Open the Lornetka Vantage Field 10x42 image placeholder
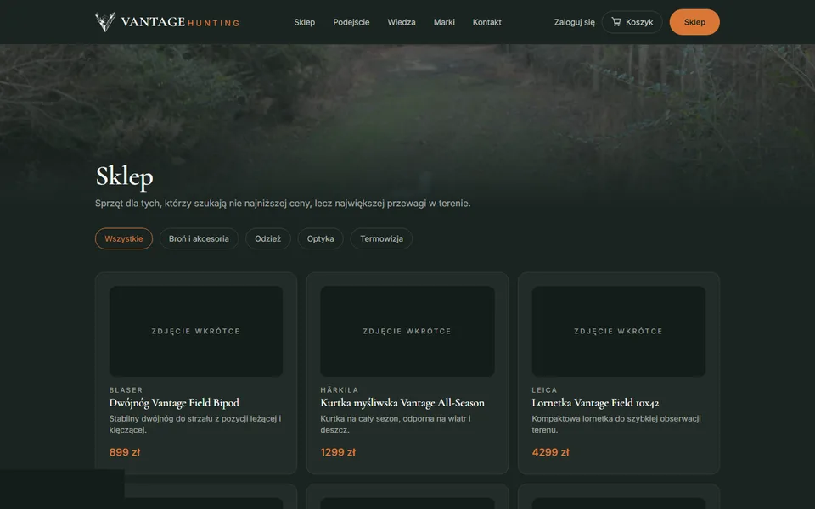 [x=619, y=332]
